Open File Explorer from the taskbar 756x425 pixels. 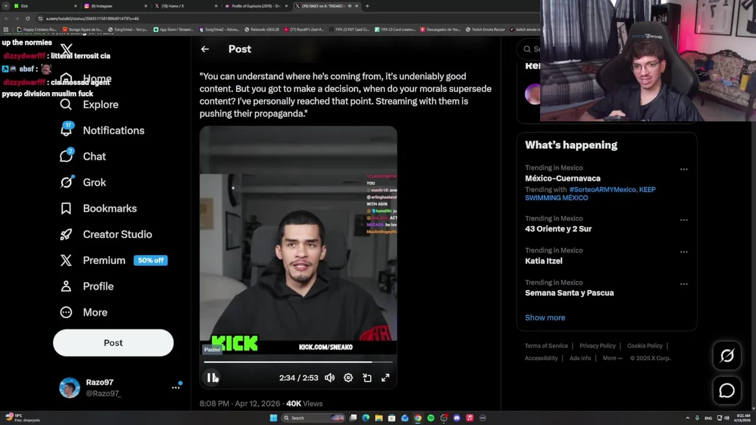[379, 418]
